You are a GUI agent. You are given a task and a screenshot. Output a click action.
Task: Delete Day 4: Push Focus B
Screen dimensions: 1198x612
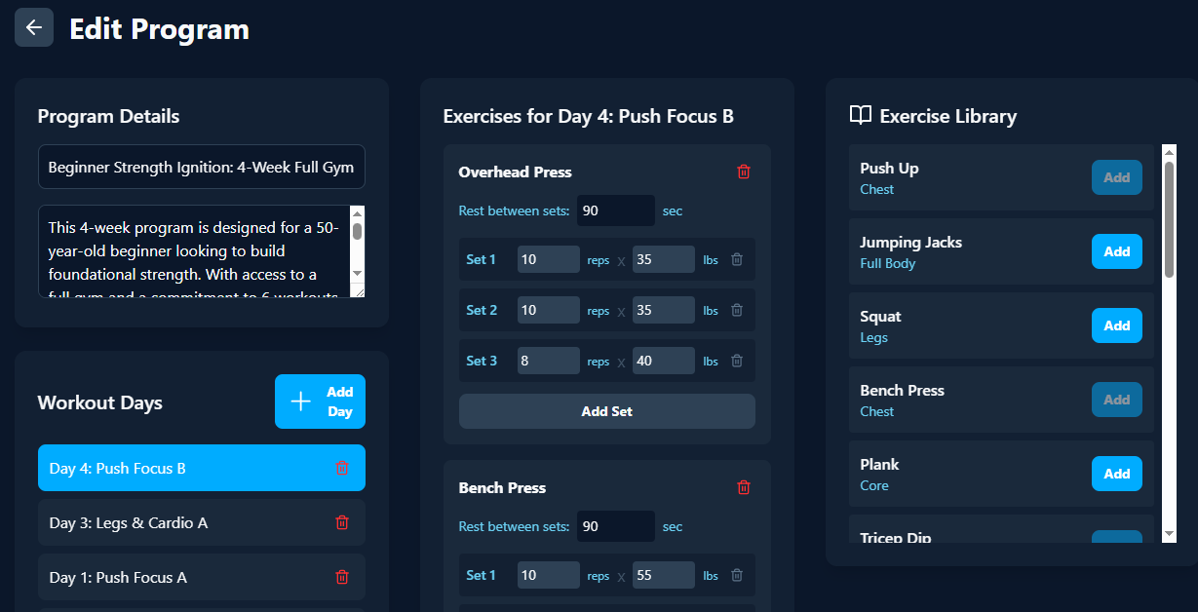point(342,468)
